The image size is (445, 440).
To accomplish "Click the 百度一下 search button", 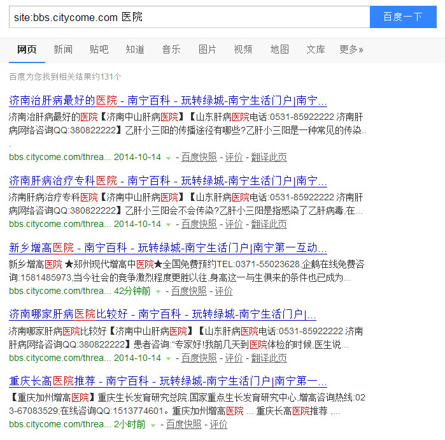I will pos(403,17).
